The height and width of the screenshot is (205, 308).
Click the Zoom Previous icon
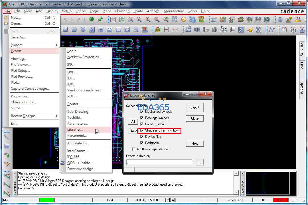pos(166,19)
